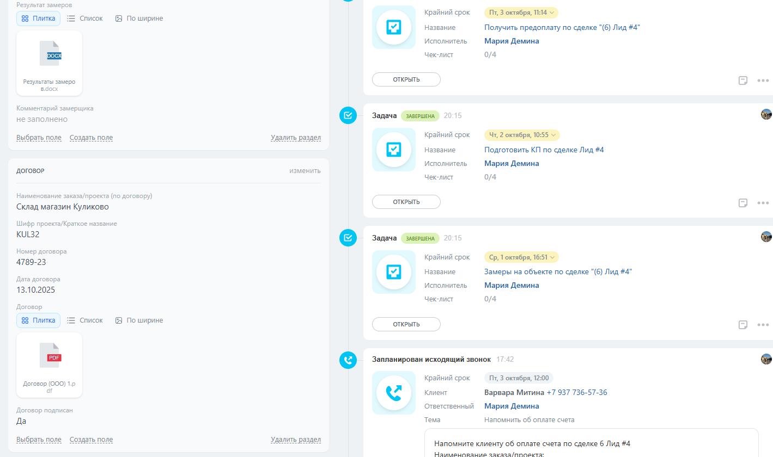
Task: Open three-dot menu on 'Замеры на объекте' task card
Action: tap(763, 325)
